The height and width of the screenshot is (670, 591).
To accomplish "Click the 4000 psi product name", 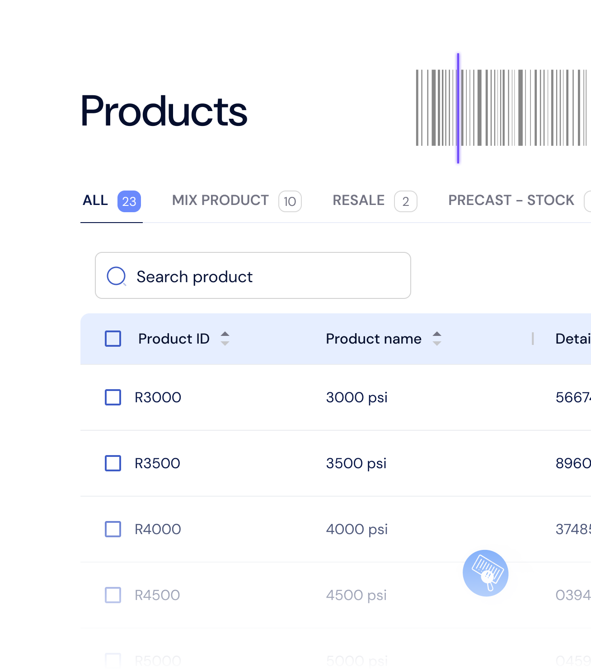I will click(x=357, y=530).
